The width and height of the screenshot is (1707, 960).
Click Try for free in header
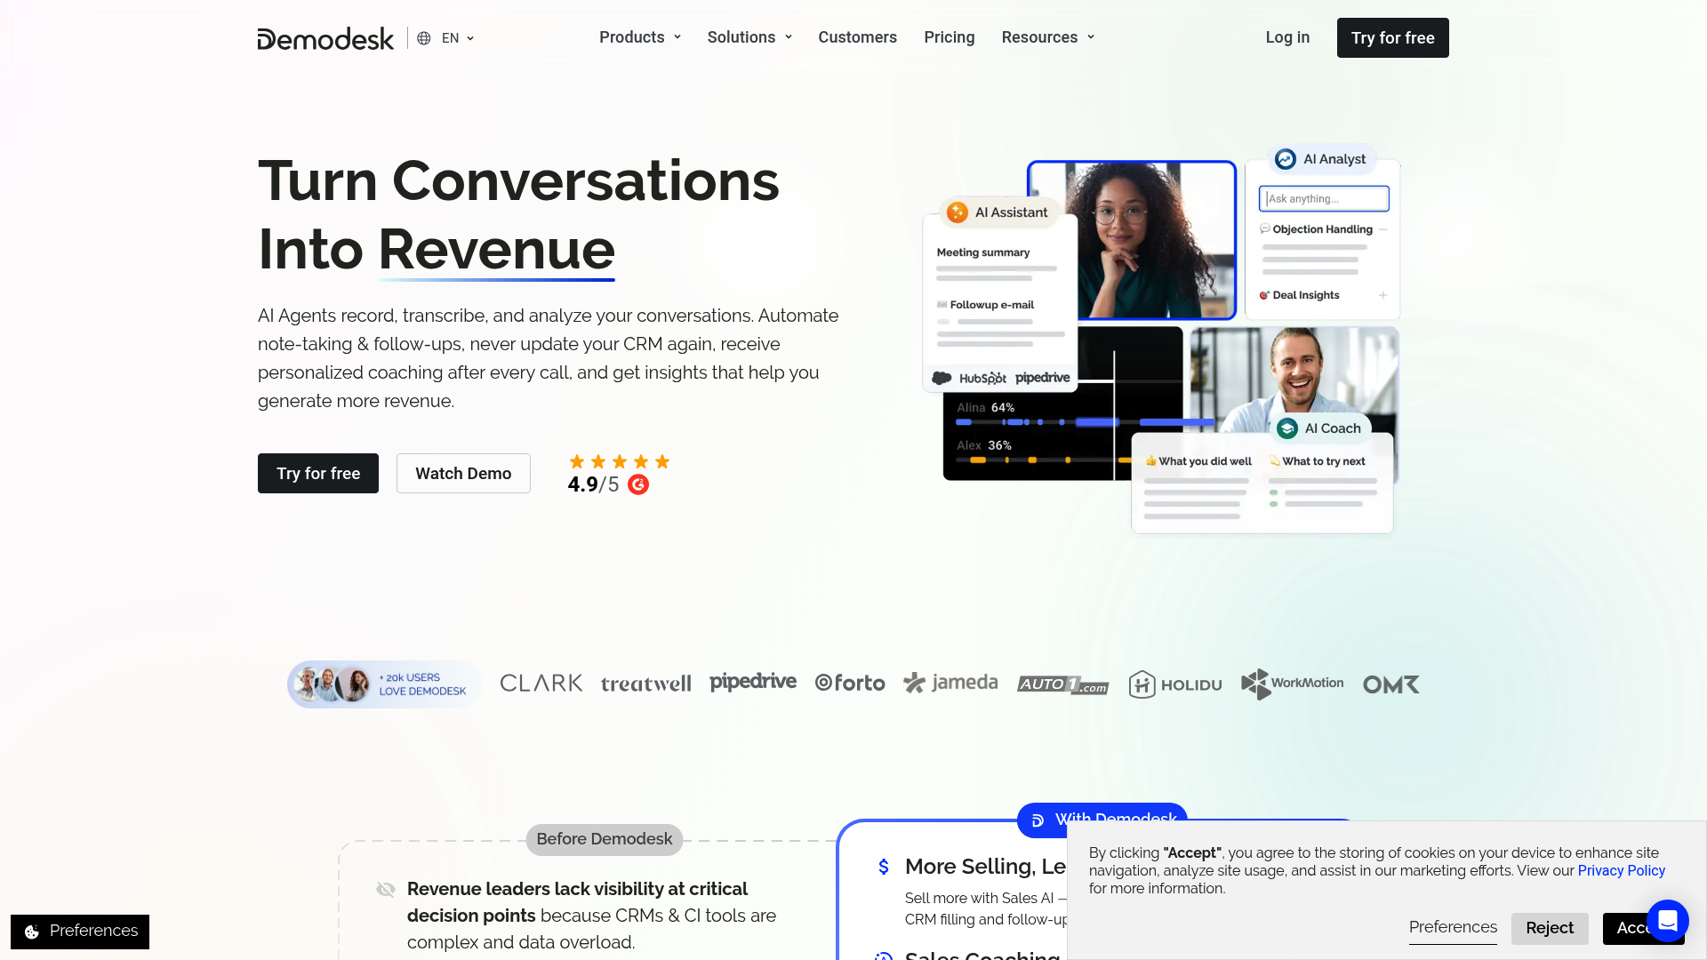click(1392, 38)
